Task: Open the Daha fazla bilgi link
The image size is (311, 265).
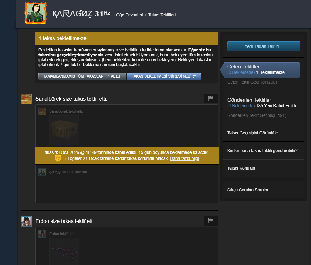Action: click(x=185, y=159)
